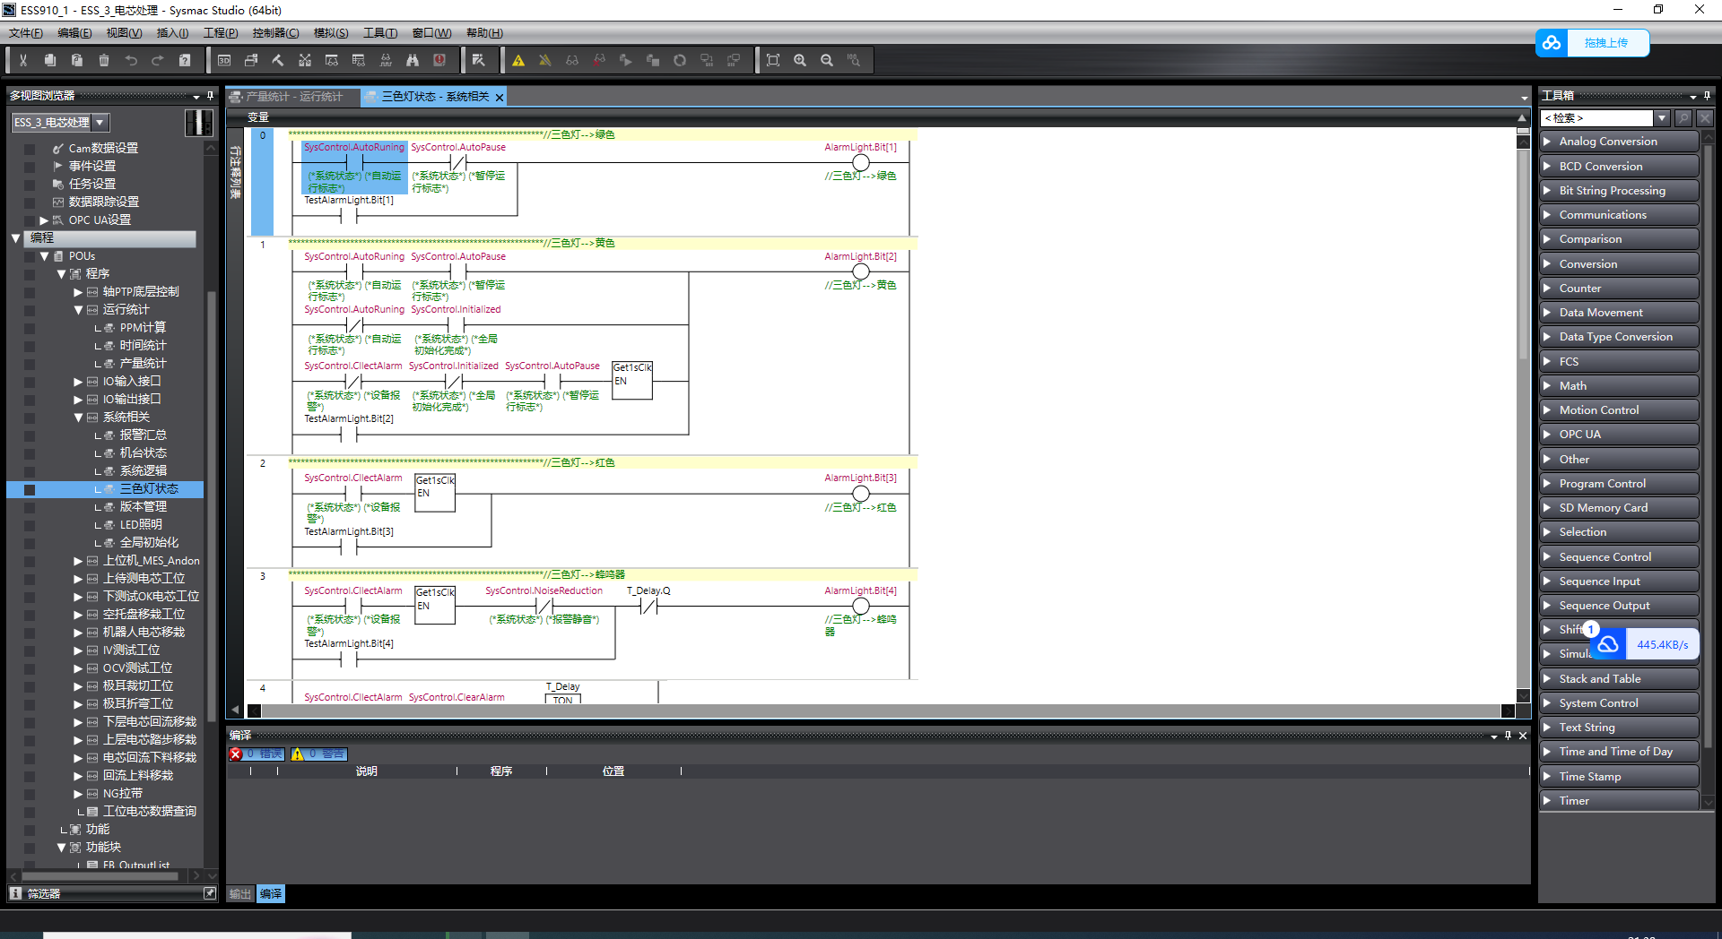Viewport: 1722px width, 939px height.
Task: Click the Redo arrow icon
Action: point(158,60)
